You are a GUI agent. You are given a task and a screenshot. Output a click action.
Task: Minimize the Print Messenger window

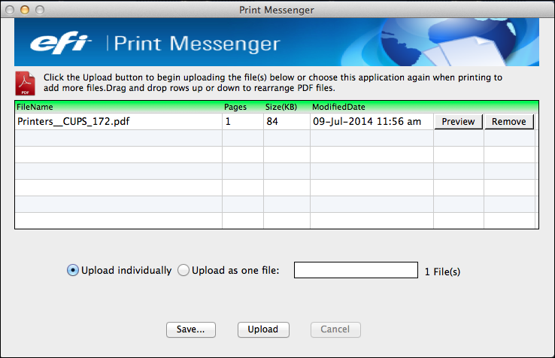pyautogui.click(x=25, y=10)
